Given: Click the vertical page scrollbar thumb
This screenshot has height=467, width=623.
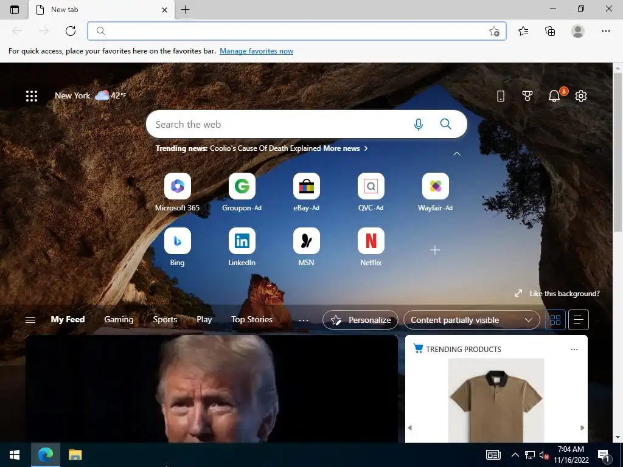Looking at the screenshot, I should click(618, 153).
